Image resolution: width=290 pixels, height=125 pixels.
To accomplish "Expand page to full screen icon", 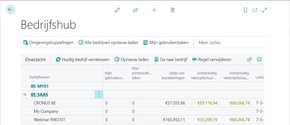I will [265, 10].
